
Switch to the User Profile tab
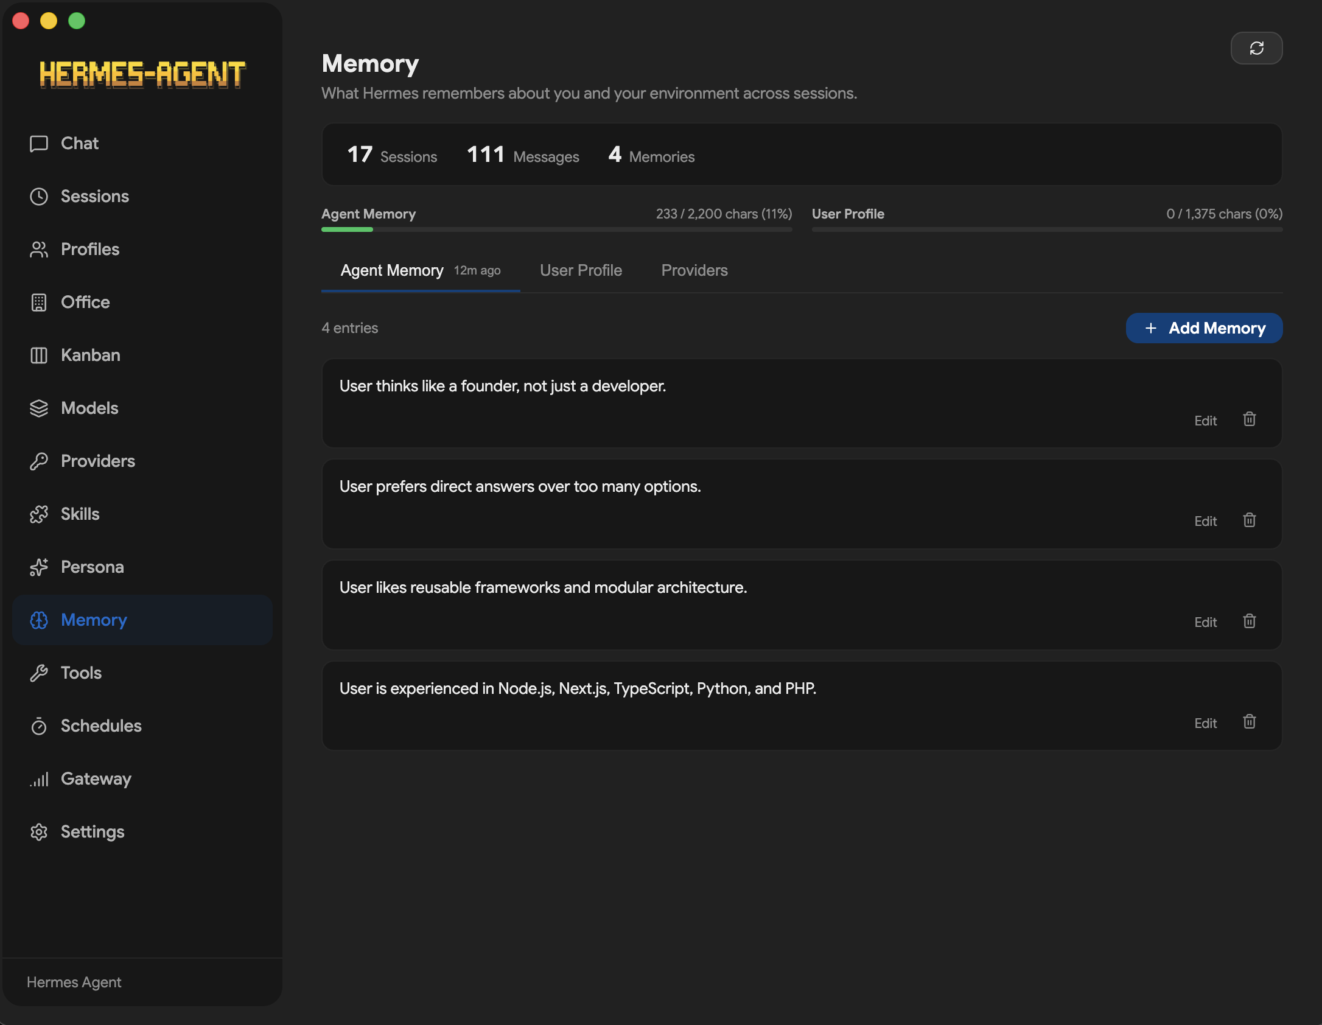click(x=581, y=271)
